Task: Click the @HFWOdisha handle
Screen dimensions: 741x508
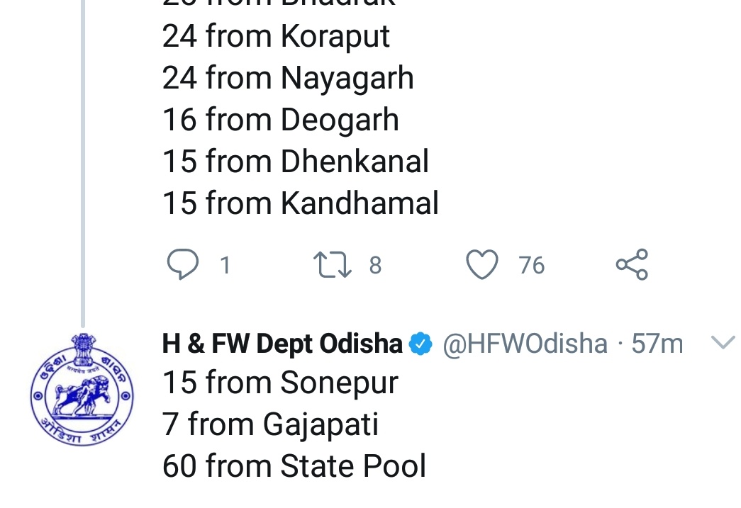Action: point(525,344)
